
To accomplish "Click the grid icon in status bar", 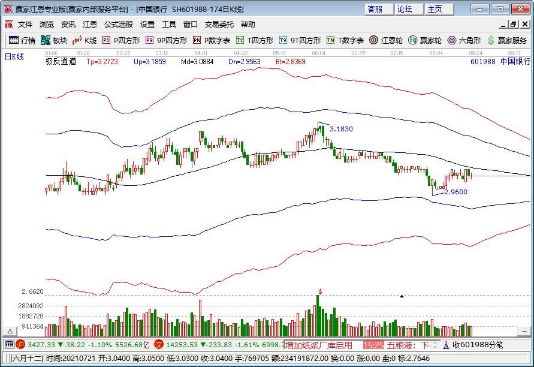I will 10,344.
